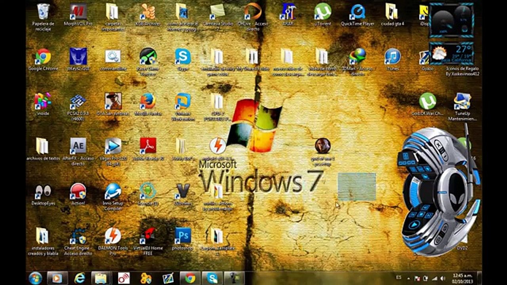Show hidden system tray icons

click(408, 278)
